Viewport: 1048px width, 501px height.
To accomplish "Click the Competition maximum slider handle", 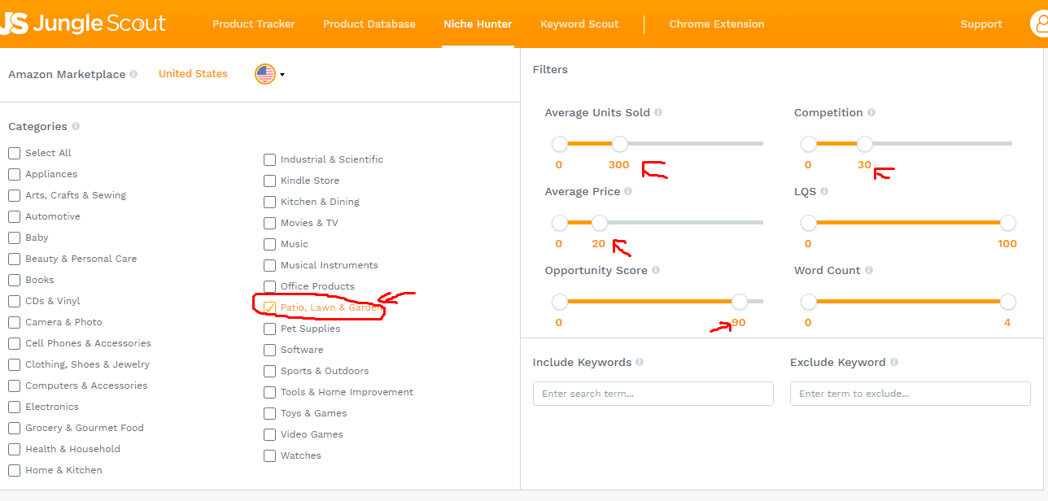I will (865, 144).
